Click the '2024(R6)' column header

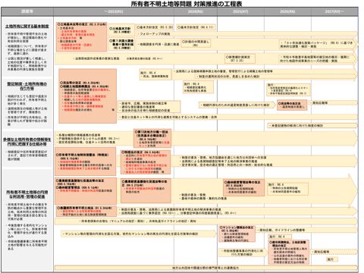point(196,11)
